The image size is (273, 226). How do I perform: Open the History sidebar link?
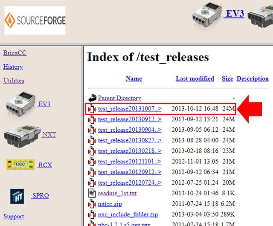[x=13, y=67]
